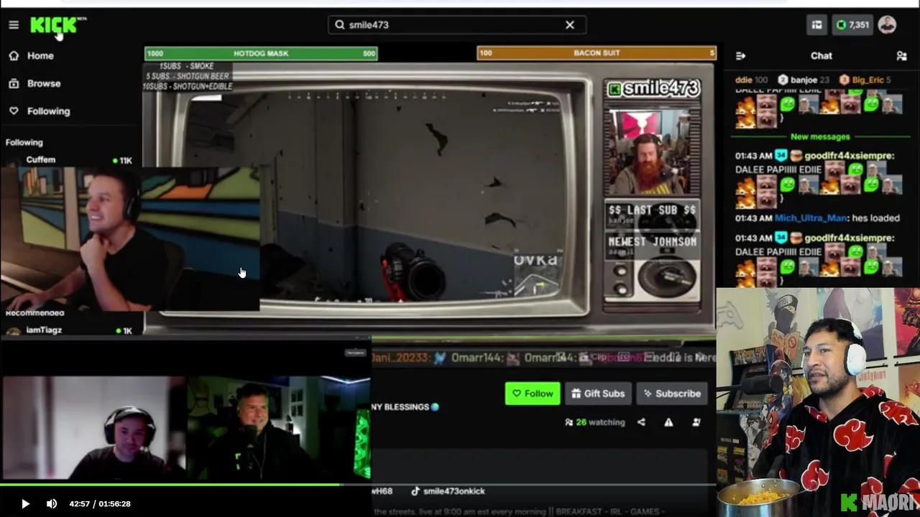Click the Mich_Ultra_Man username in chat
Screen dimensions: 920x517
[x=811, y=218]
